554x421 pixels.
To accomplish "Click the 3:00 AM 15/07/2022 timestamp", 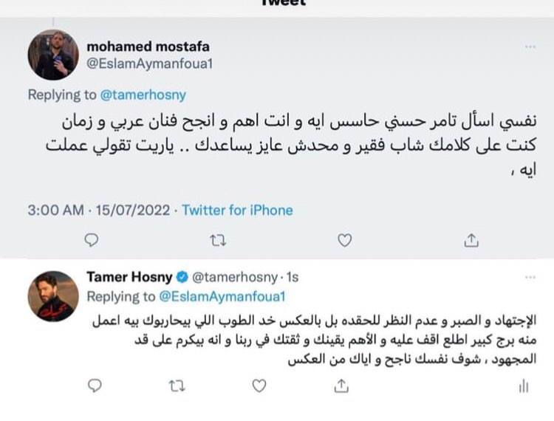I will [x=99, y=210].
